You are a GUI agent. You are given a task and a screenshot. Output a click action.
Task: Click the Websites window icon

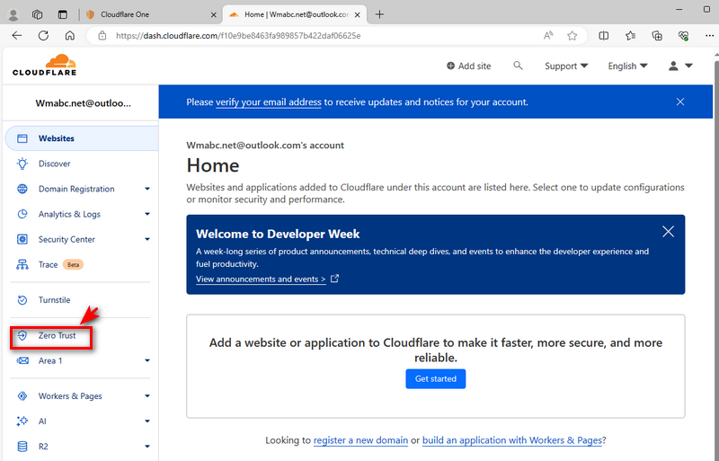tap(22, 138)
